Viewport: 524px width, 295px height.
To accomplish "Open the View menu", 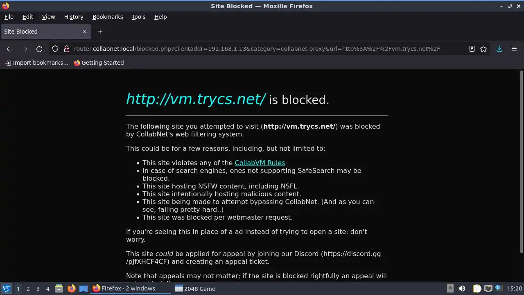I will click(48, 17).
